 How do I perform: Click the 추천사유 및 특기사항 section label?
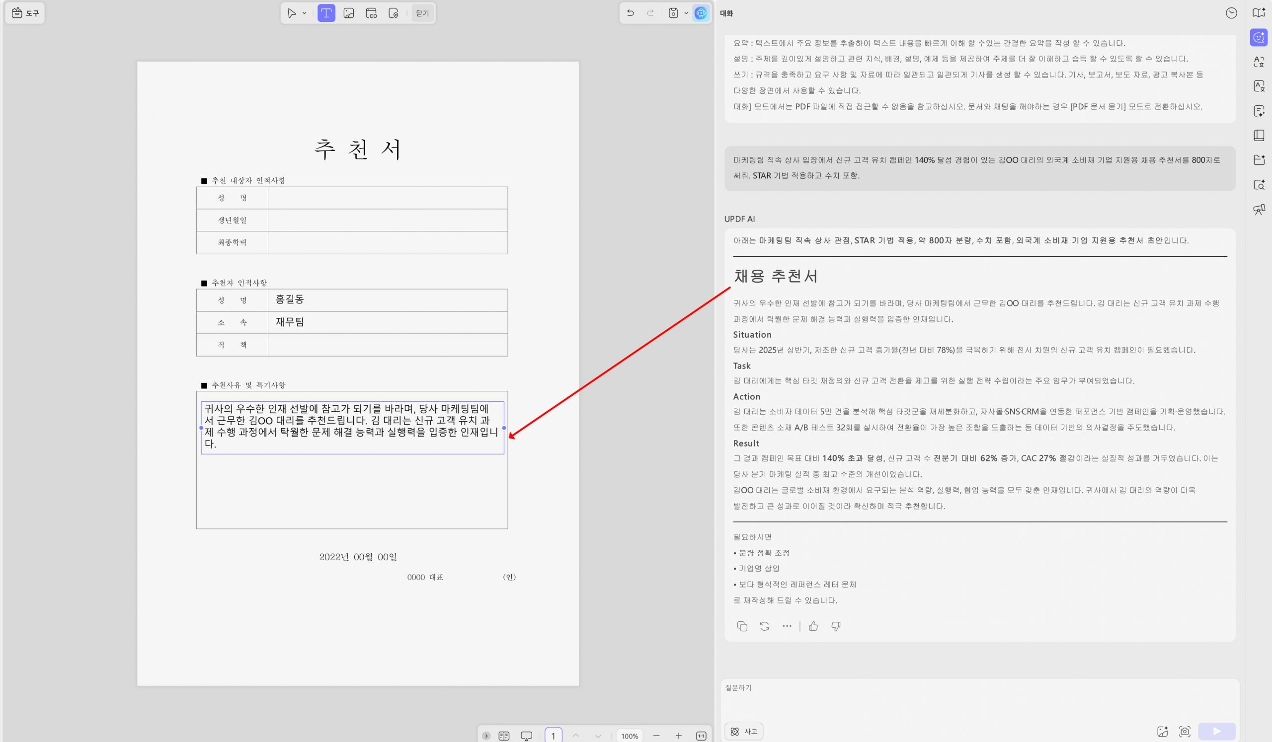[x=248, y=385]
